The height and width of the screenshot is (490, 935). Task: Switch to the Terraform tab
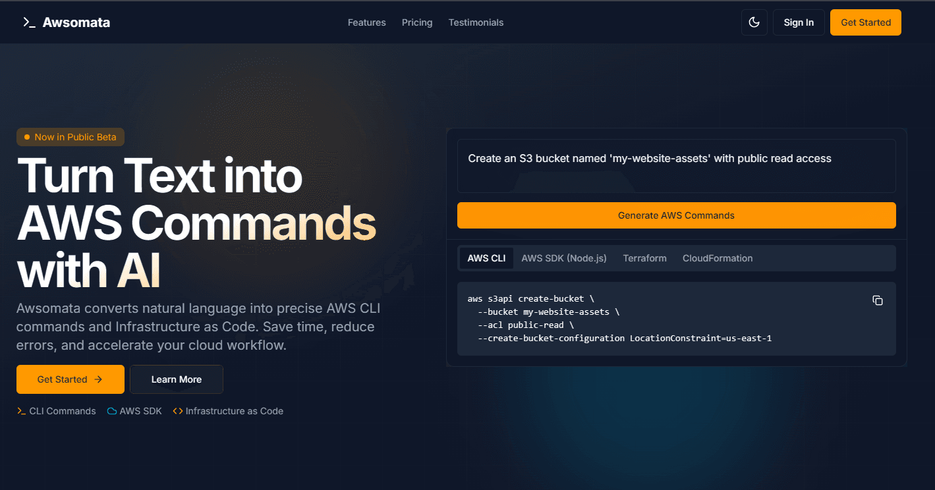644,258
